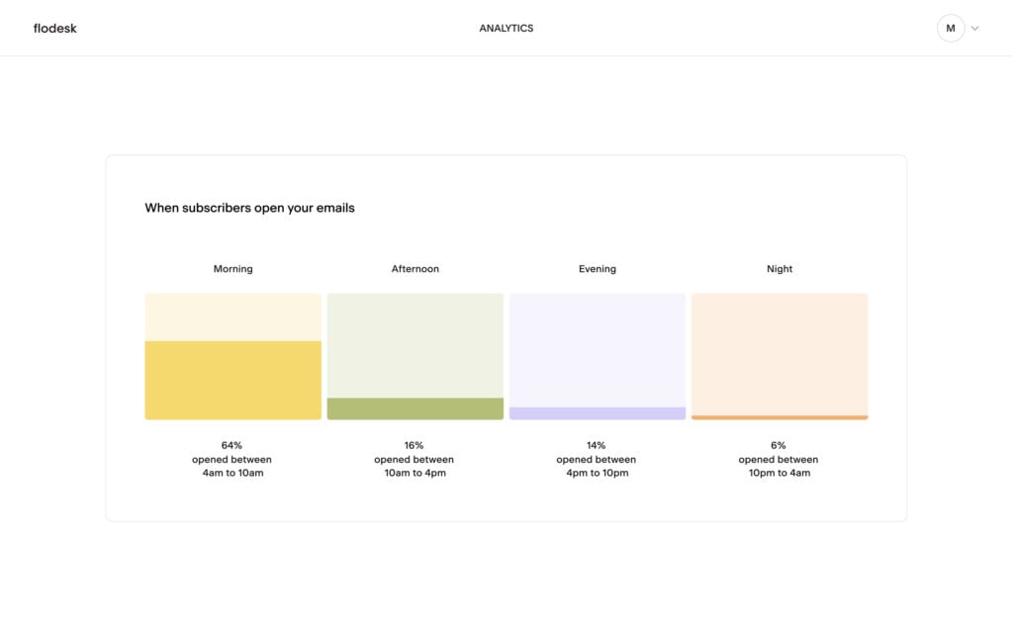The image size is (1013, 633).
Task: Select the Evening column header label
Action: (598, 268)
